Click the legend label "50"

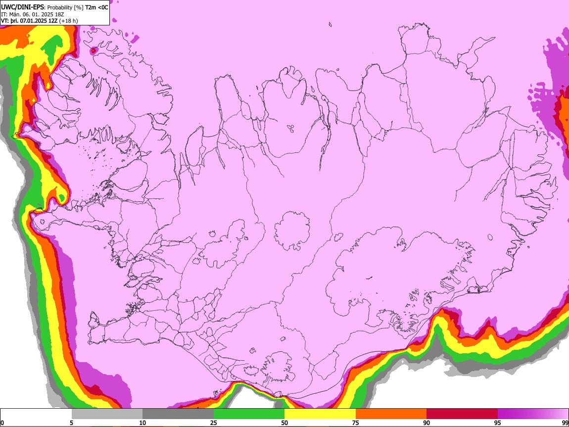(284, 423)
